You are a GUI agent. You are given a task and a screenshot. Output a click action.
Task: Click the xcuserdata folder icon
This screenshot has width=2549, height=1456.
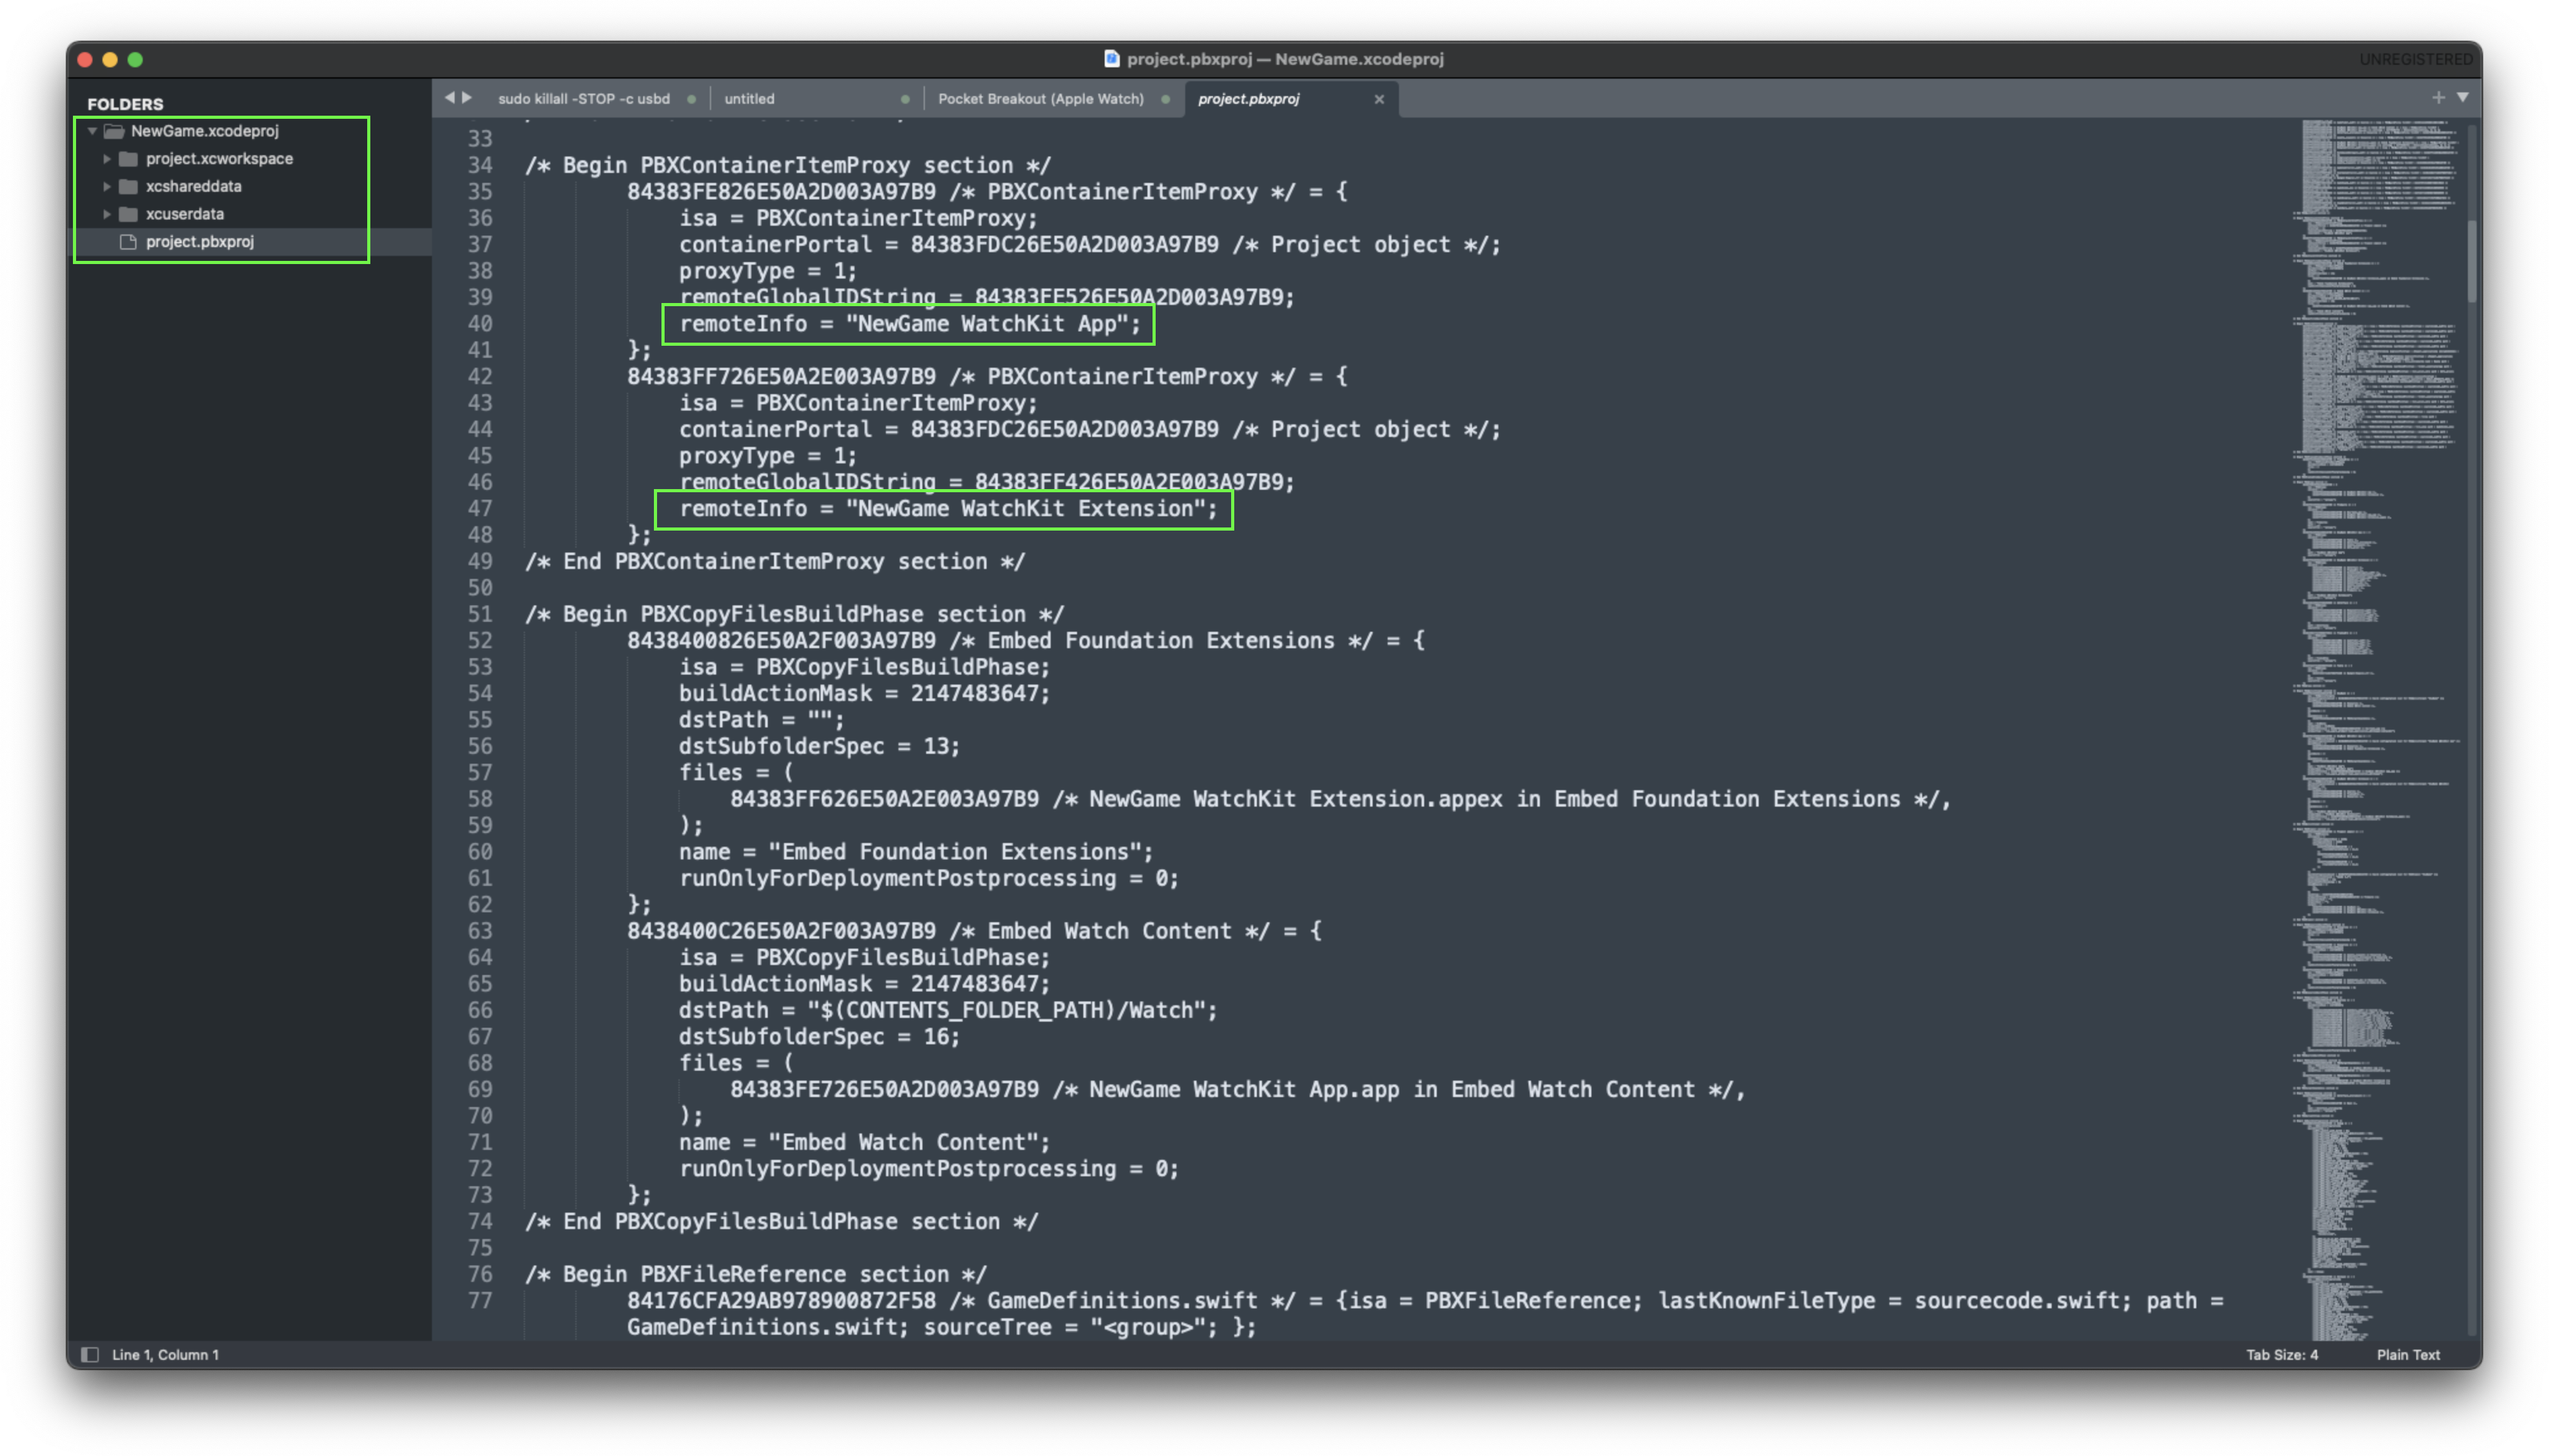128,214
